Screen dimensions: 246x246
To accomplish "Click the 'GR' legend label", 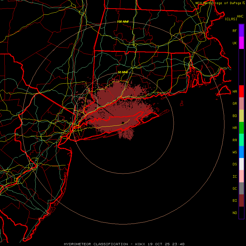I will click(235, 104).
